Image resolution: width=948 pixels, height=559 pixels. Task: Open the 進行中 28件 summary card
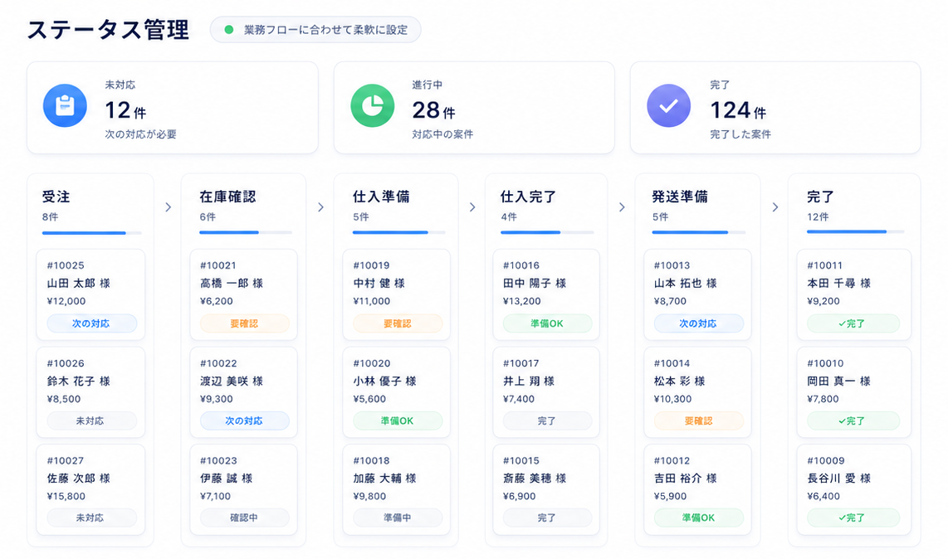(x=474, y=108)
